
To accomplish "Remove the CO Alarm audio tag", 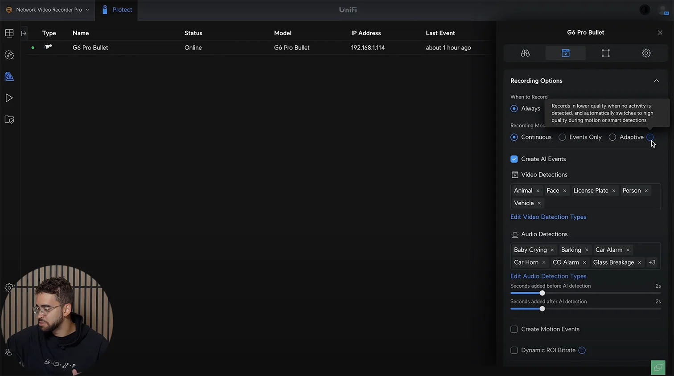I will [x=584, y=262].
